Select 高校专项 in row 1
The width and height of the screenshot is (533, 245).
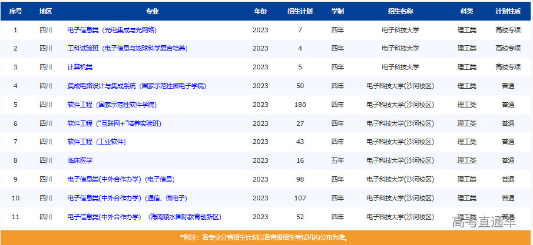tap(508, 30)
